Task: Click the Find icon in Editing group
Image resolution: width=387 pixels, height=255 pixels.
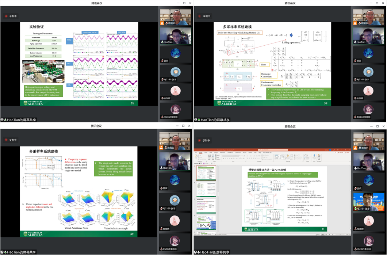Action: pyautogui.click(x=305, y=155)
